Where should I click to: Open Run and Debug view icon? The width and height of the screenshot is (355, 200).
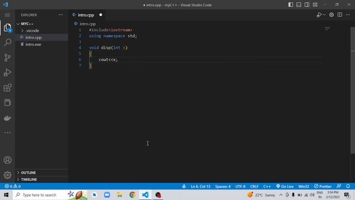click(x=7, y=73)
